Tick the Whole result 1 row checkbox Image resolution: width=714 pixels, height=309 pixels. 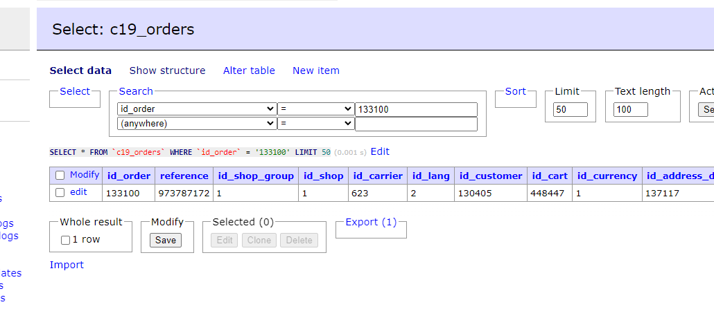(65, 240)
